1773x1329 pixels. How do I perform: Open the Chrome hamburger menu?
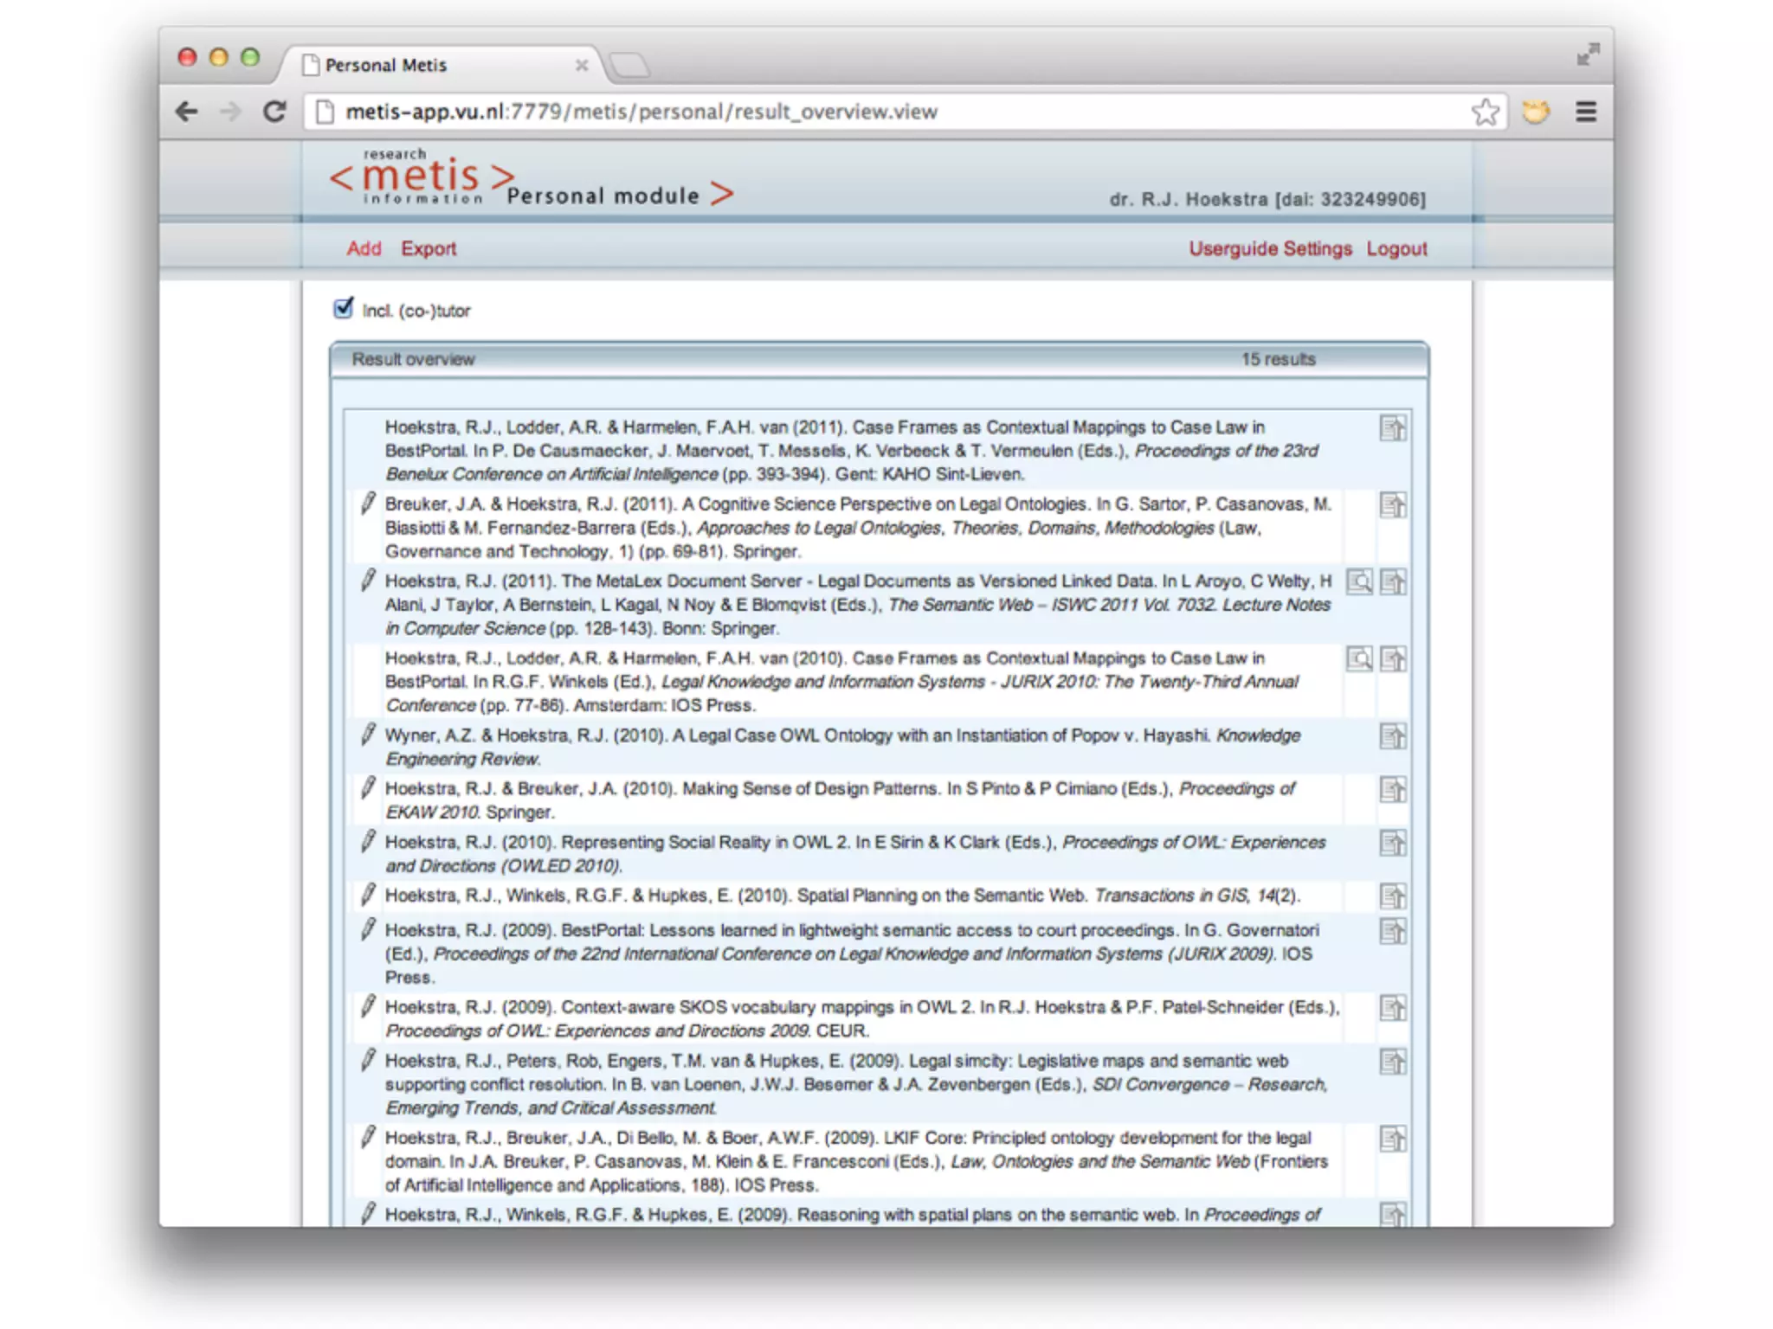point(1585,112)
